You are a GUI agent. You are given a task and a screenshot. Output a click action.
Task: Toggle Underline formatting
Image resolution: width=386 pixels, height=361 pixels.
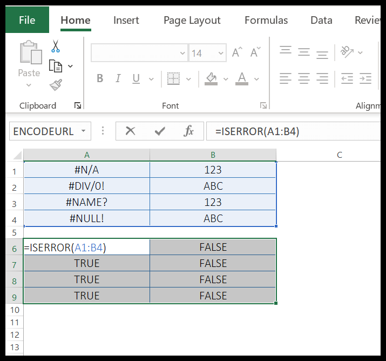click(x=136, y=79)
